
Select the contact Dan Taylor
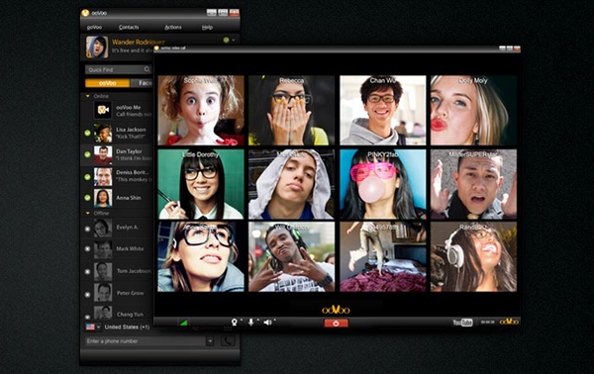point(117,154)
